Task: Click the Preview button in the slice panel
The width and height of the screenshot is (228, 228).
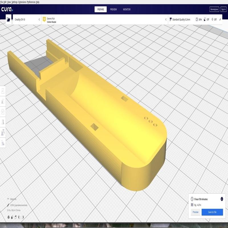Action: pos(196,212)
